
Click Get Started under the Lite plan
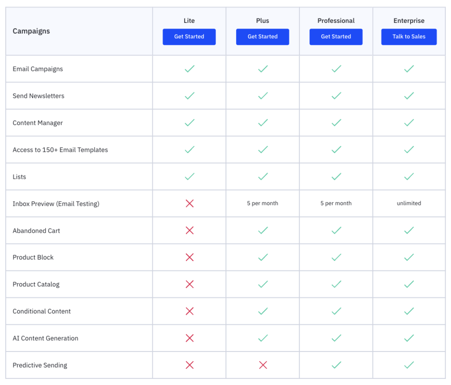tap(189, 37)
